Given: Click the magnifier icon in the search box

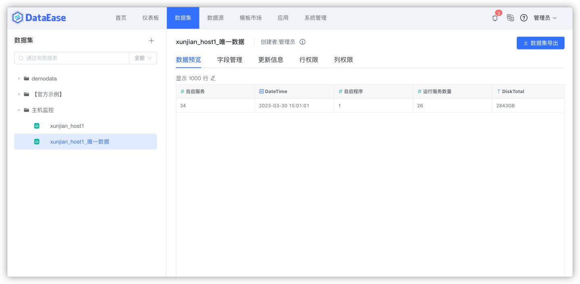Looking at the screenshot, I should pos(21,58).
